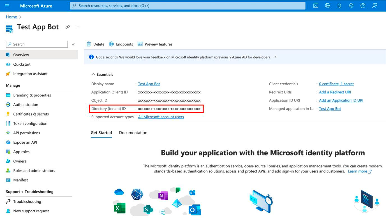Open portal settings gear
The image size is (386, 221).
351,6
